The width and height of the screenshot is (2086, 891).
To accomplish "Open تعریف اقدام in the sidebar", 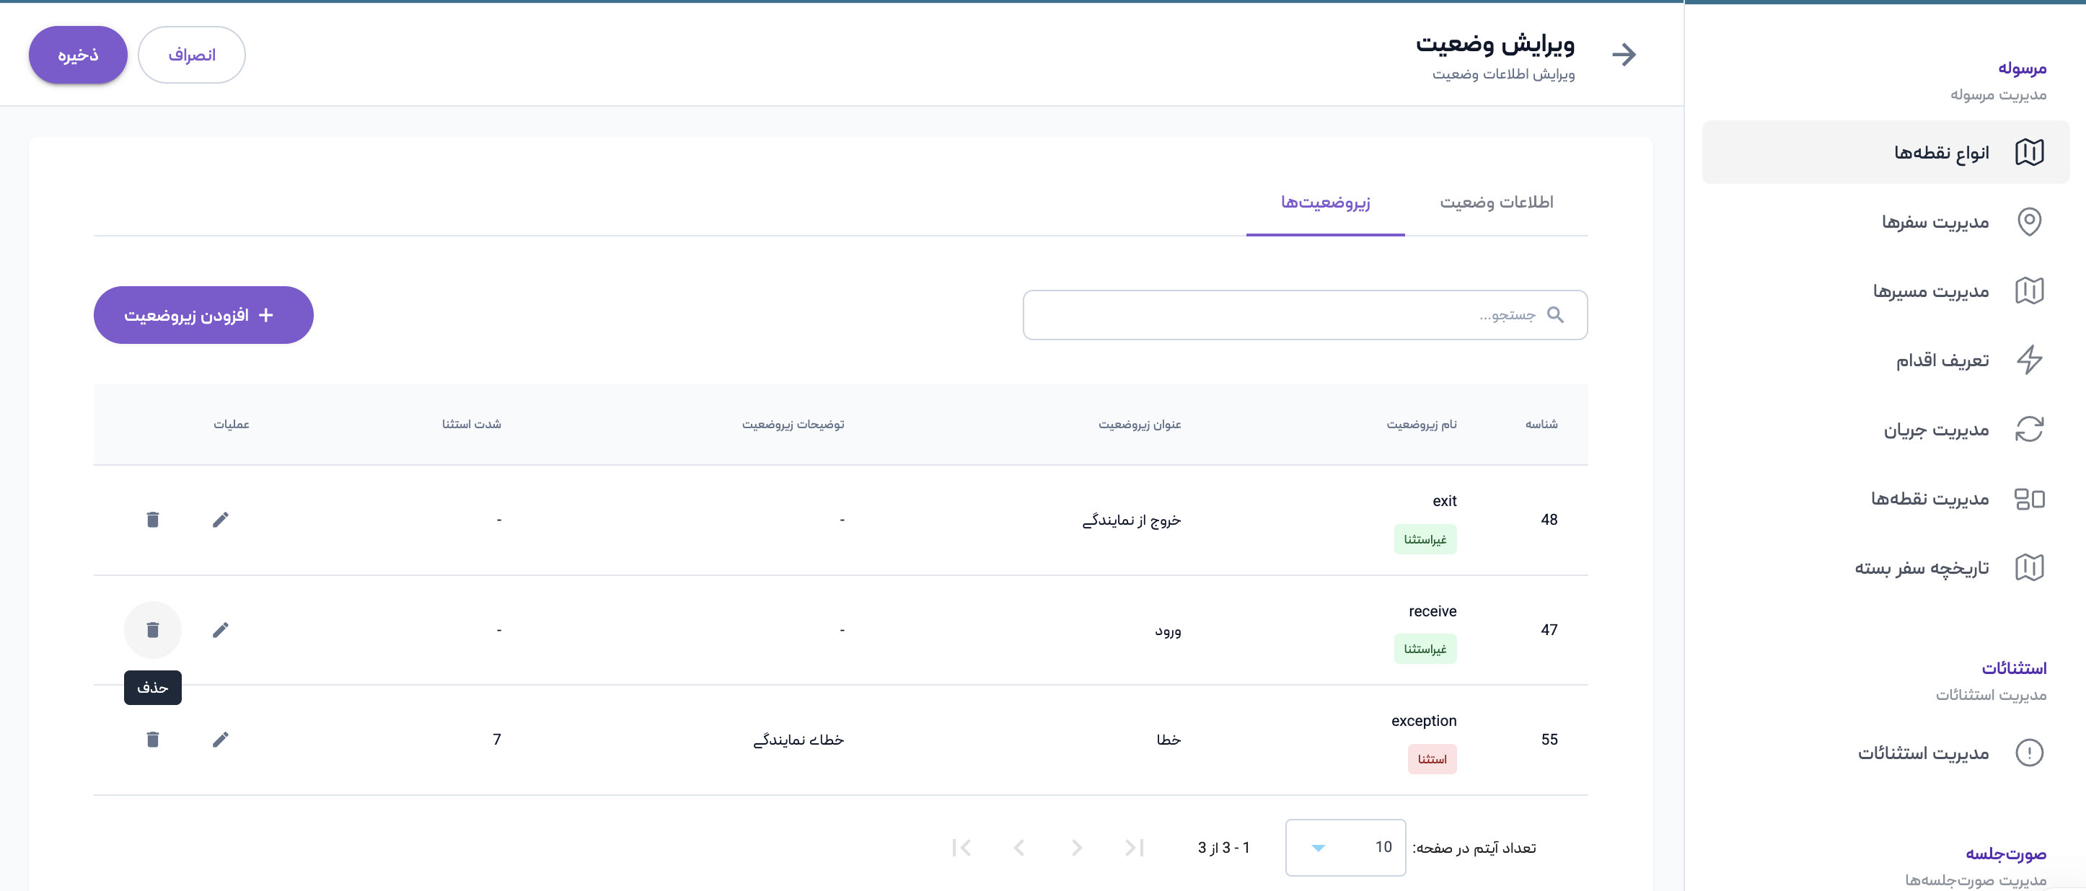I will (x=1941, y=360).
